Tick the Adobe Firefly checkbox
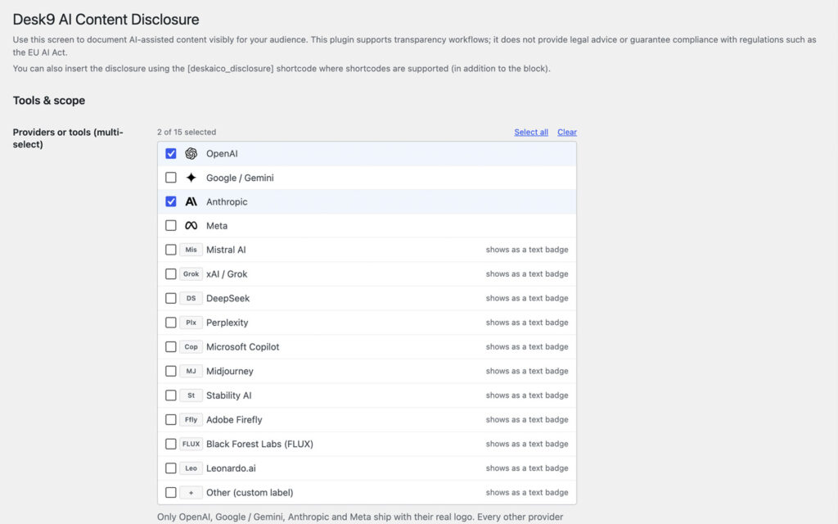 pos(170,420)
